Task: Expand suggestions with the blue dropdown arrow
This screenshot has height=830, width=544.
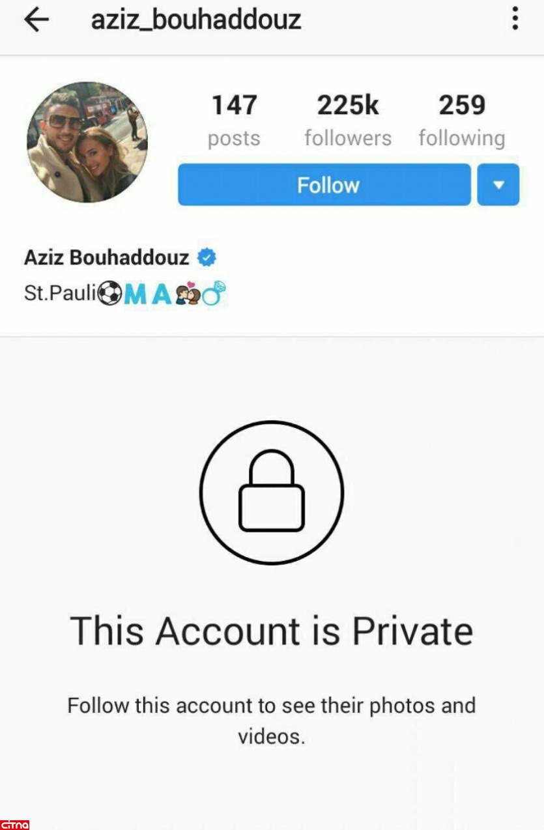Action: coord(498,185)
